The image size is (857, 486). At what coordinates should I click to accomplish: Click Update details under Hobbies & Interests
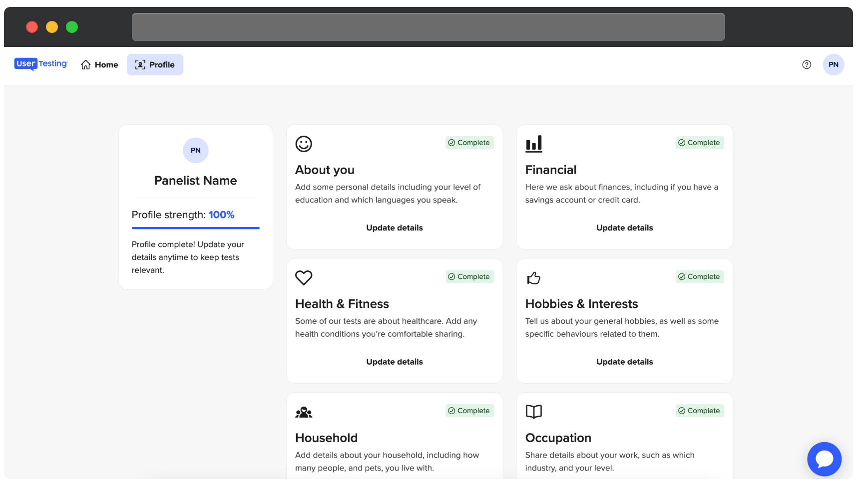625,362
